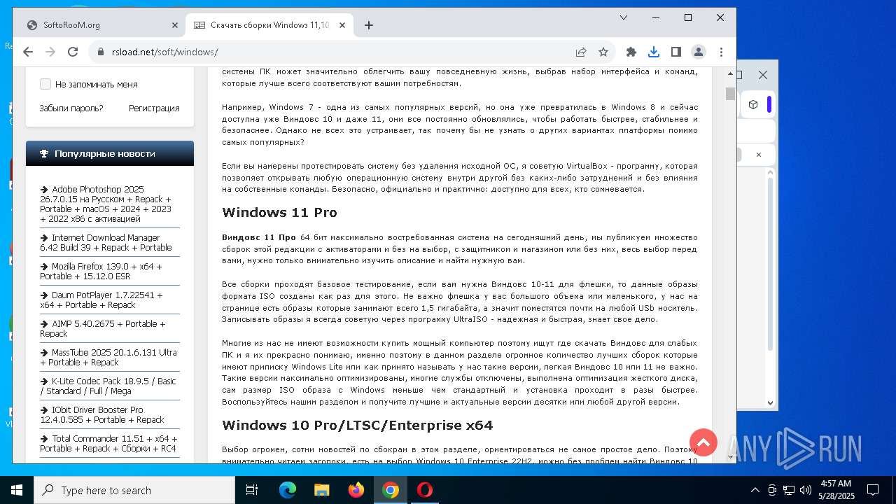Click the browser forward arrow
896x504 pixels.
pos(50,52)
